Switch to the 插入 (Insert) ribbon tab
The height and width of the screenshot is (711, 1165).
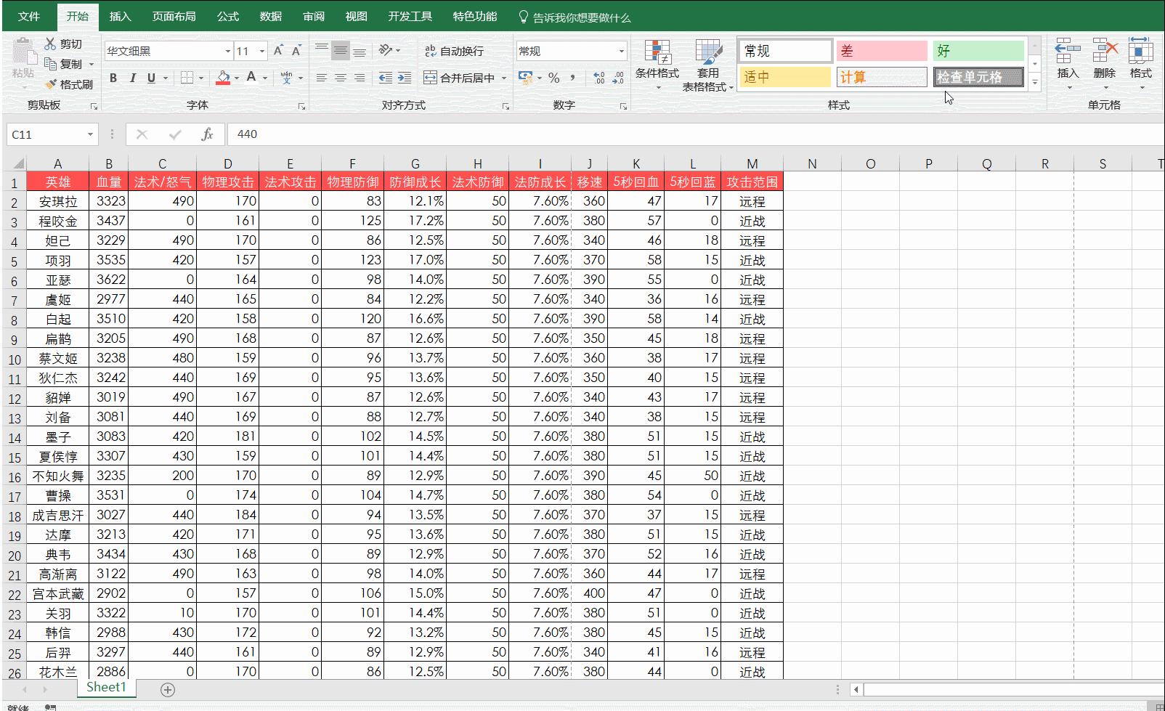(x=120, y=17)
